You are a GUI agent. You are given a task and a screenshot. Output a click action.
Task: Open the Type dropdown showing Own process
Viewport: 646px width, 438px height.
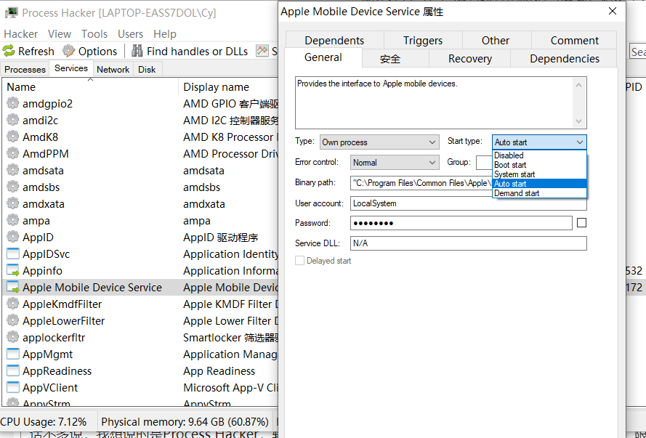[379, 142]
